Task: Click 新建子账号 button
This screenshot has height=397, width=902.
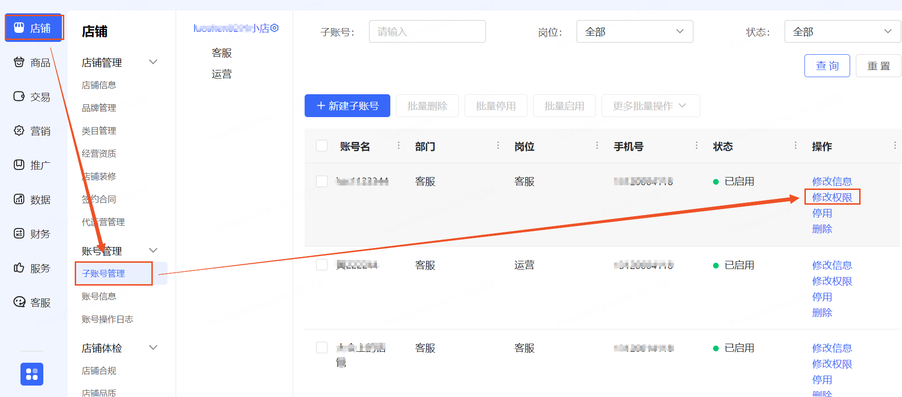Action: 347,106
